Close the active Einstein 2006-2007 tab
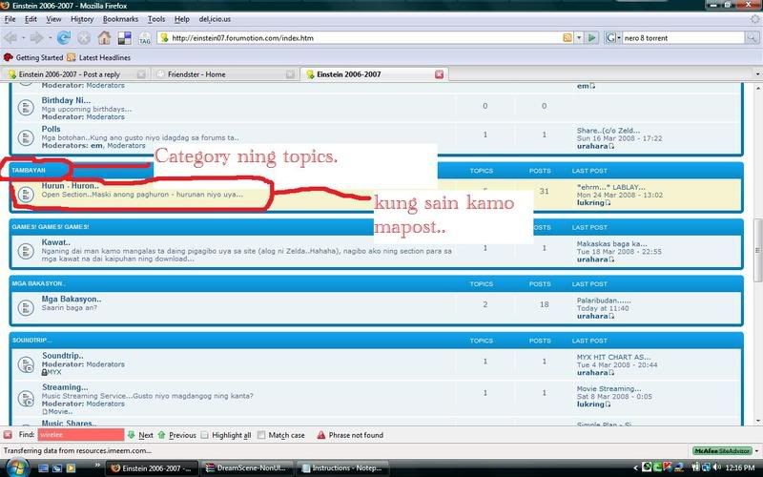The height and width of the screenshot is (477, 763). click(439, 74)
